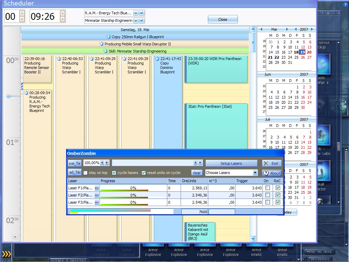Decrease the 00 day counter
Image resolution: width=349 pixels, height=262 pixels.
click(x=22, y=19)
